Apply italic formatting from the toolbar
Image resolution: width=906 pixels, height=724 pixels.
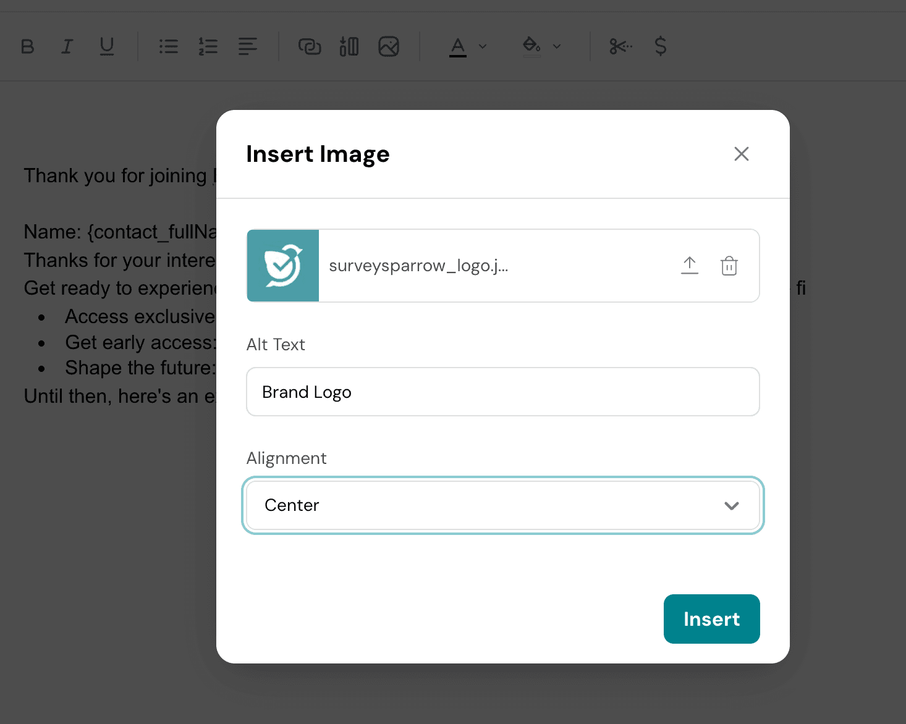click(67, 46)
